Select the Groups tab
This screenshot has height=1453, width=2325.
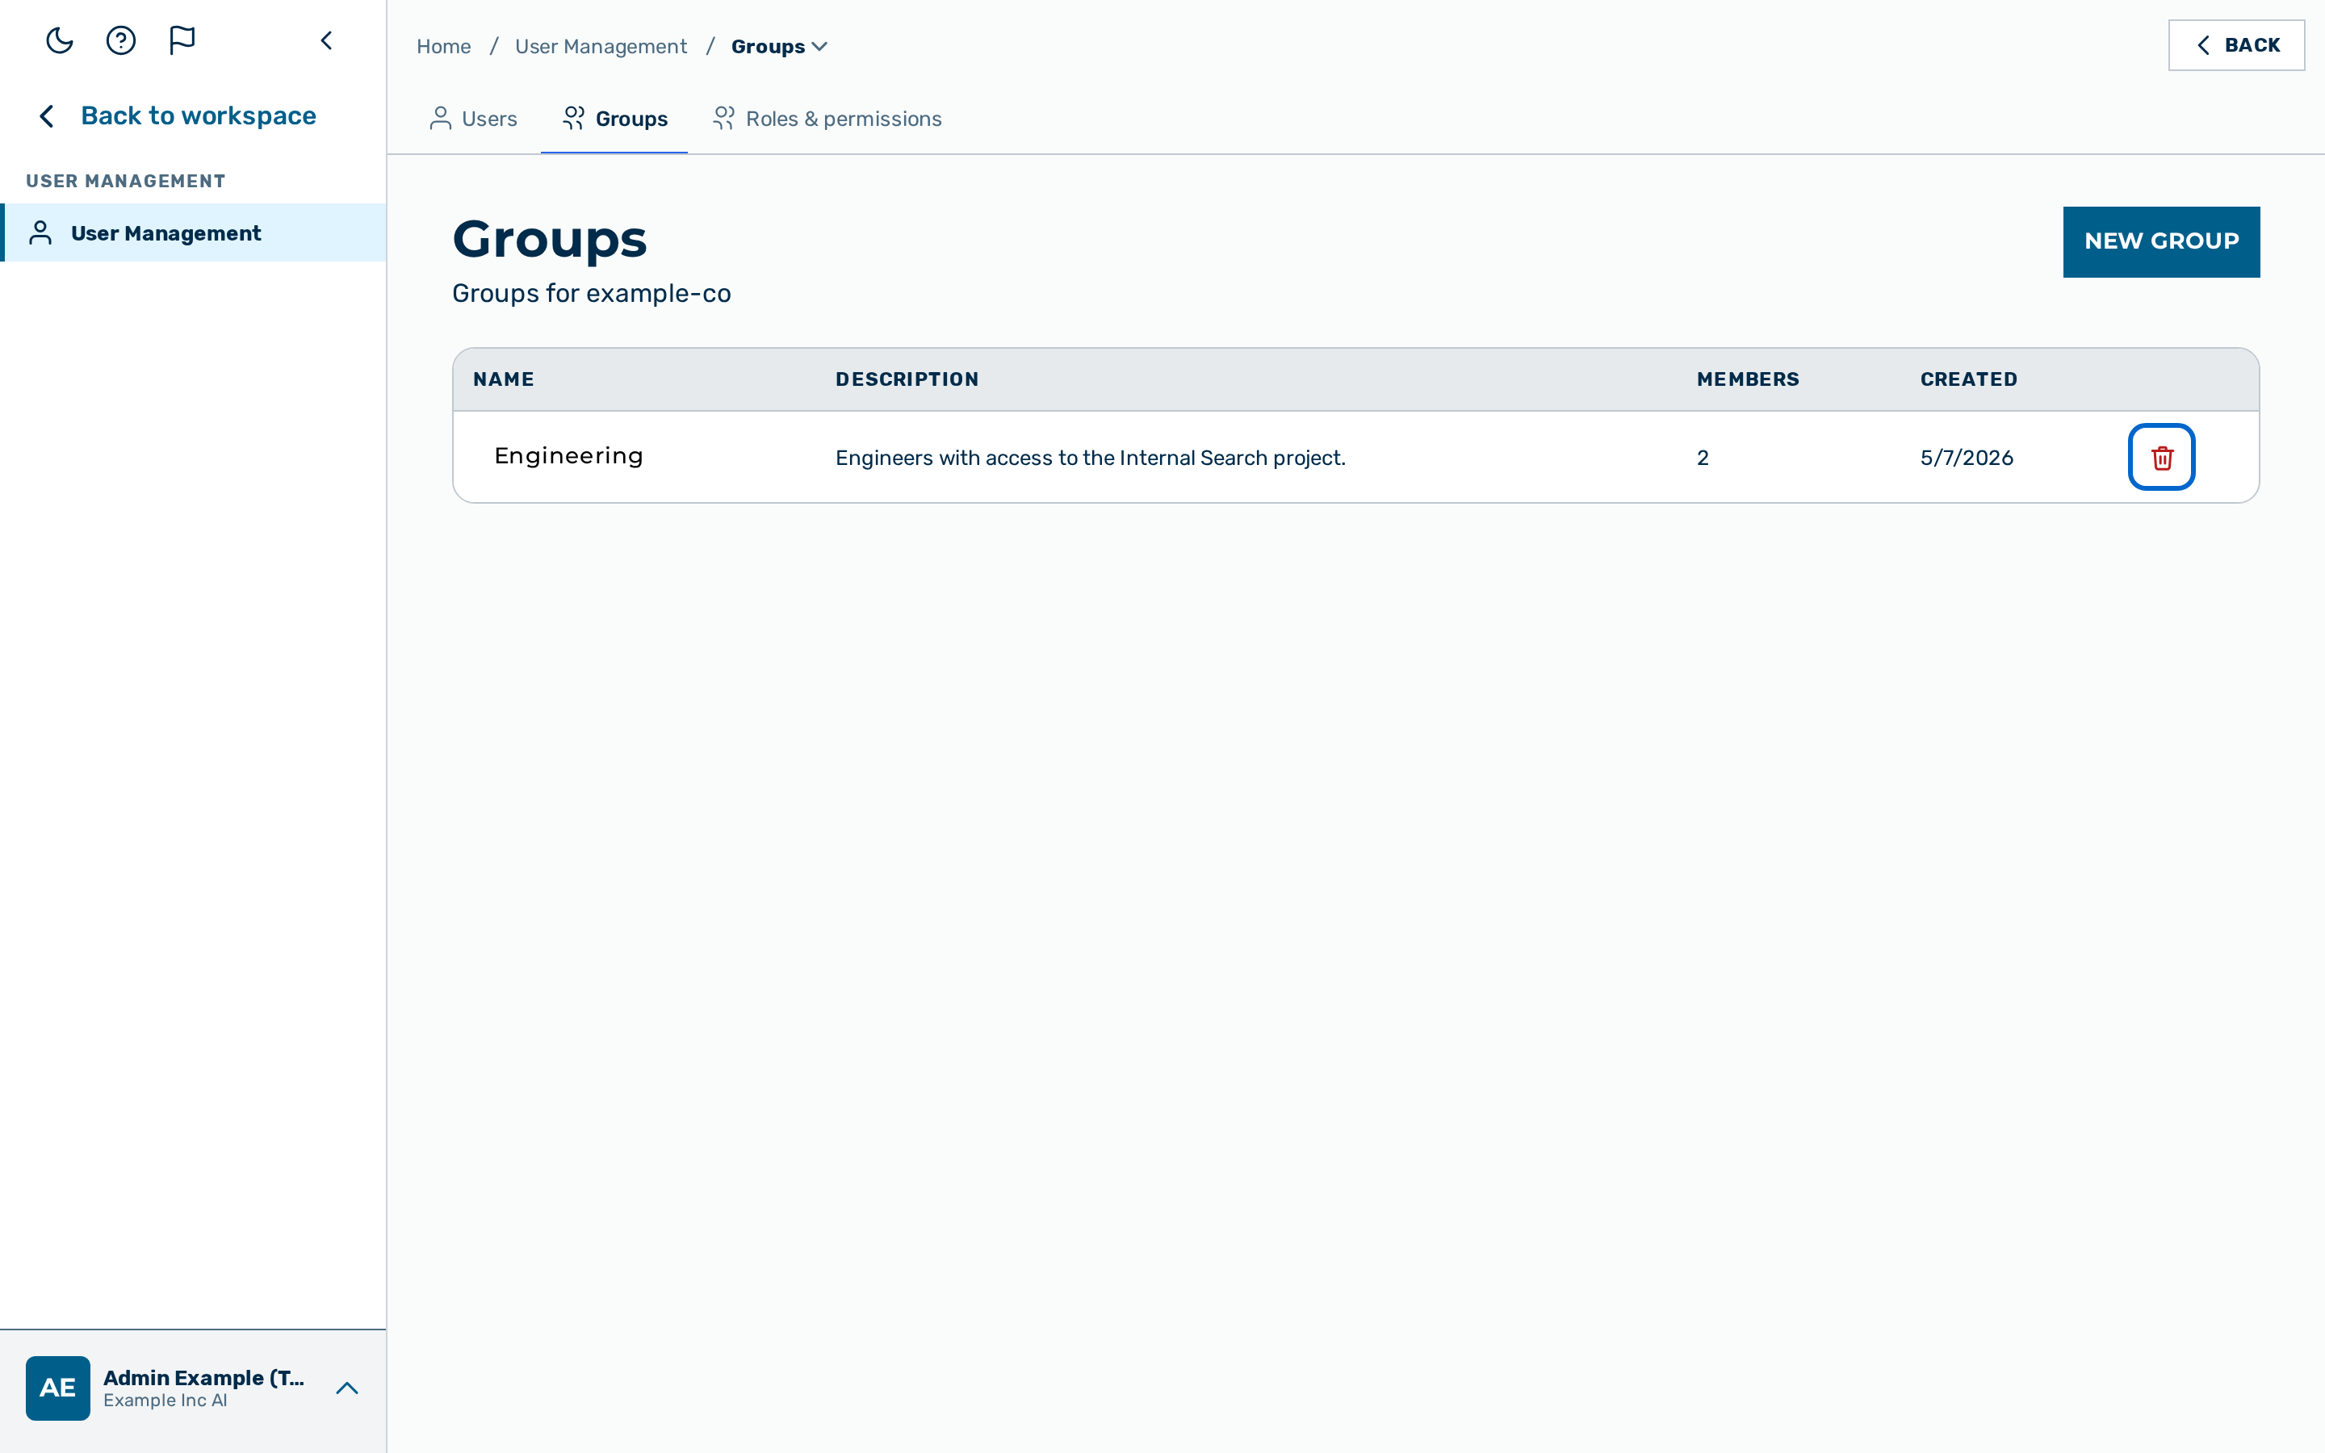point(615,118)
